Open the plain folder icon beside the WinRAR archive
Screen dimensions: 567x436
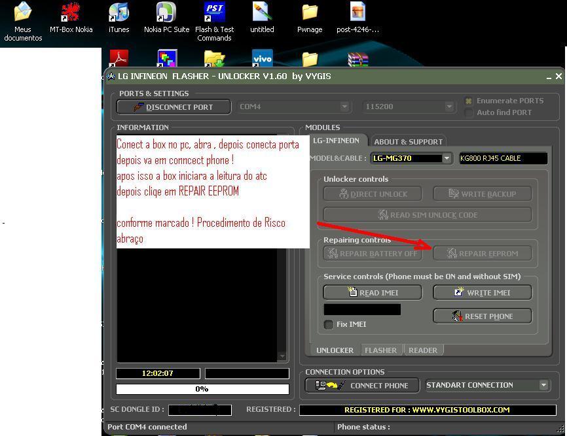pos(310,59)
